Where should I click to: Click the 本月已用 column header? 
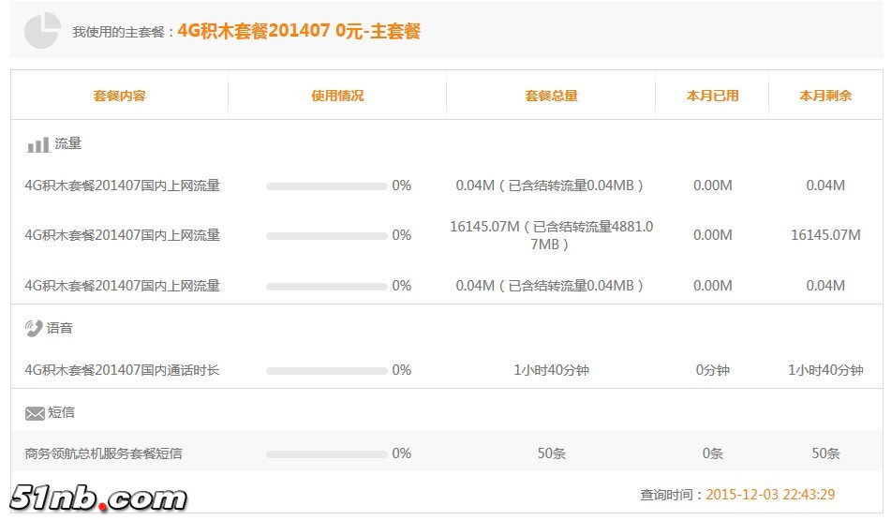click(713, 96)
